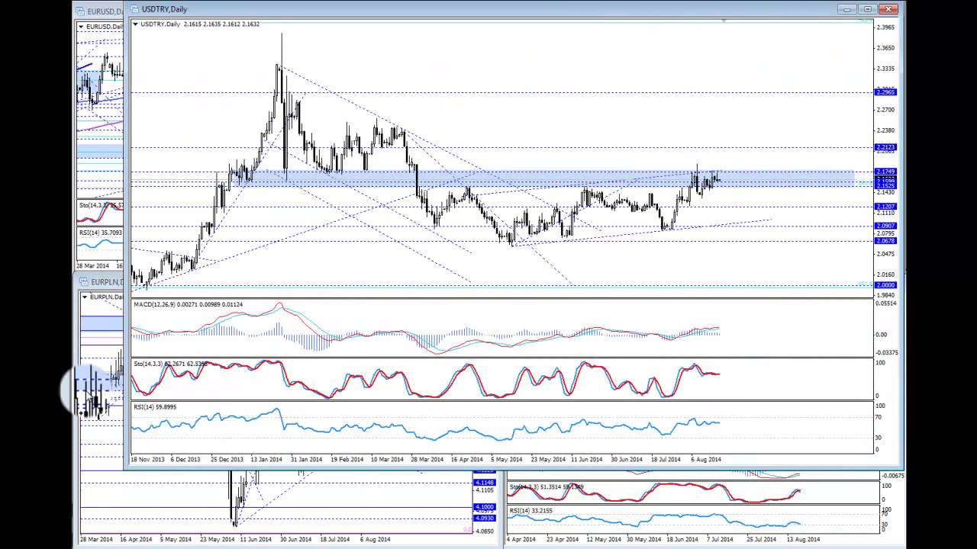
Task: Click the RSI(14) 33.2155 label in background window
Action: (530, 511)
